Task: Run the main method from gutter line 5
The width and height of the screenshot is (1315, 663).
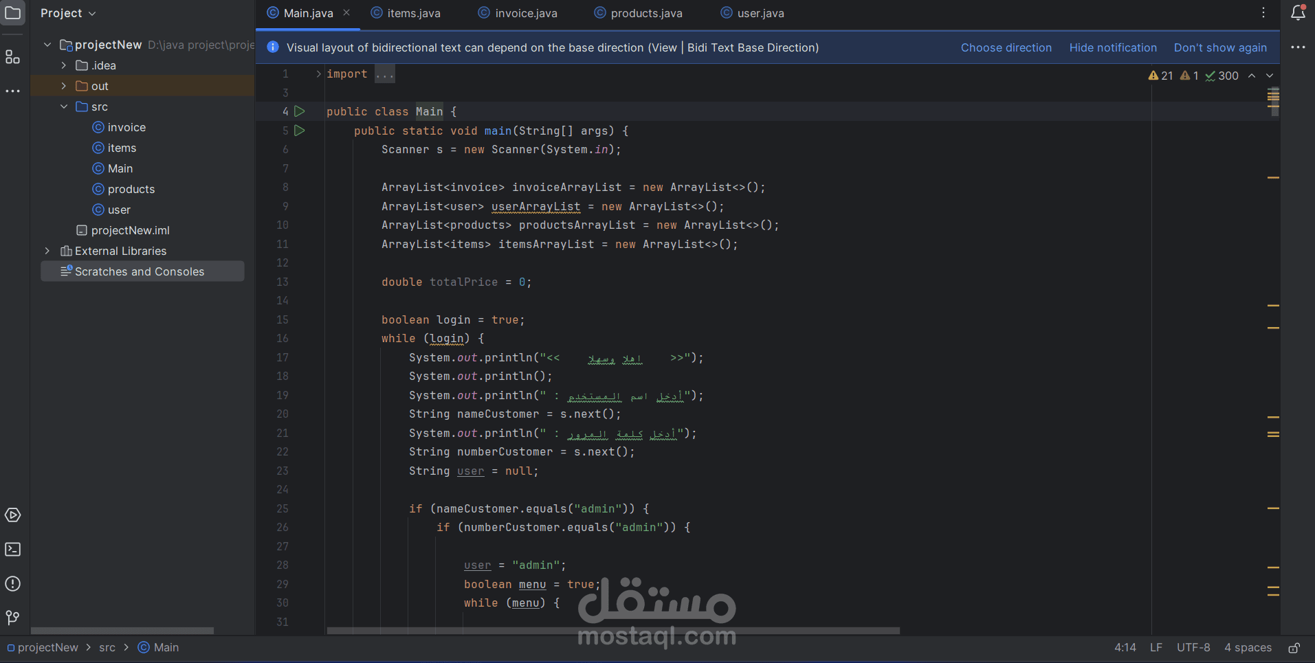Action: 300,131
